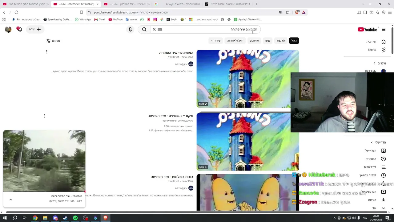Open the 'מיקס – המומינים - שיר הפתיחה' title
Viewport: 394px width, 222px height.
pos(170,116)
